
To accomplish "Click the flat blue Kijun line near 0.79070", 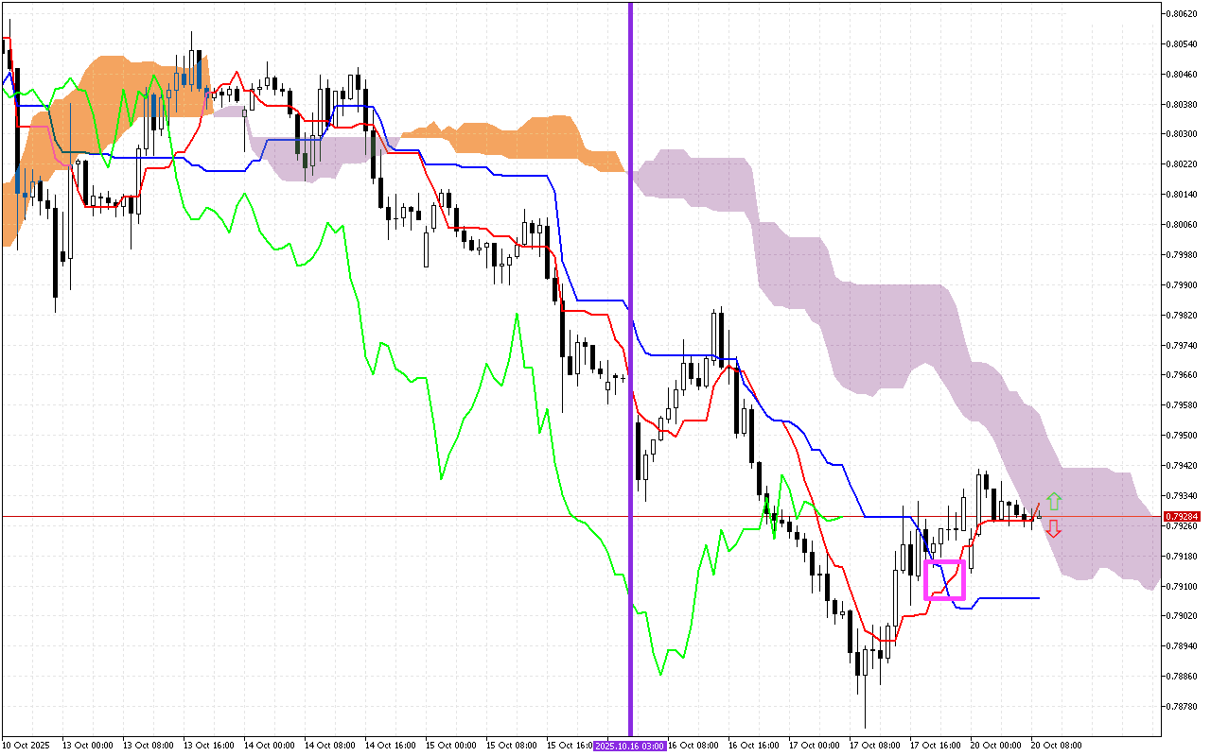I will 1008,598.
